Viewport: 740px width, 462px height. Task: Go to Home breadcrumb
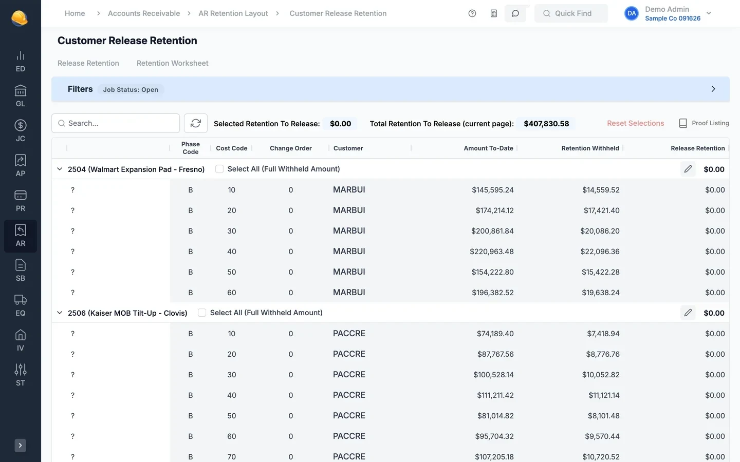click(x=75, y=13)
